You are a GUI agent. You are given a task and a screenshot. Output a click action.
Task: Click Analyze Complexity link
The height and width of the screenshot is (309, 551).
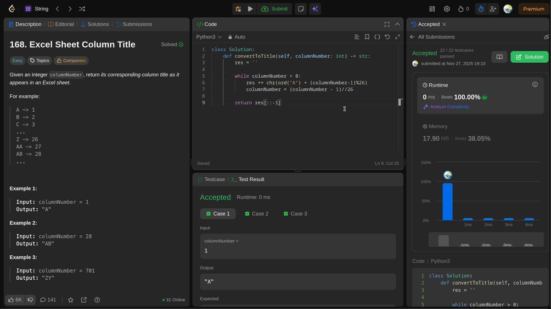446,107
